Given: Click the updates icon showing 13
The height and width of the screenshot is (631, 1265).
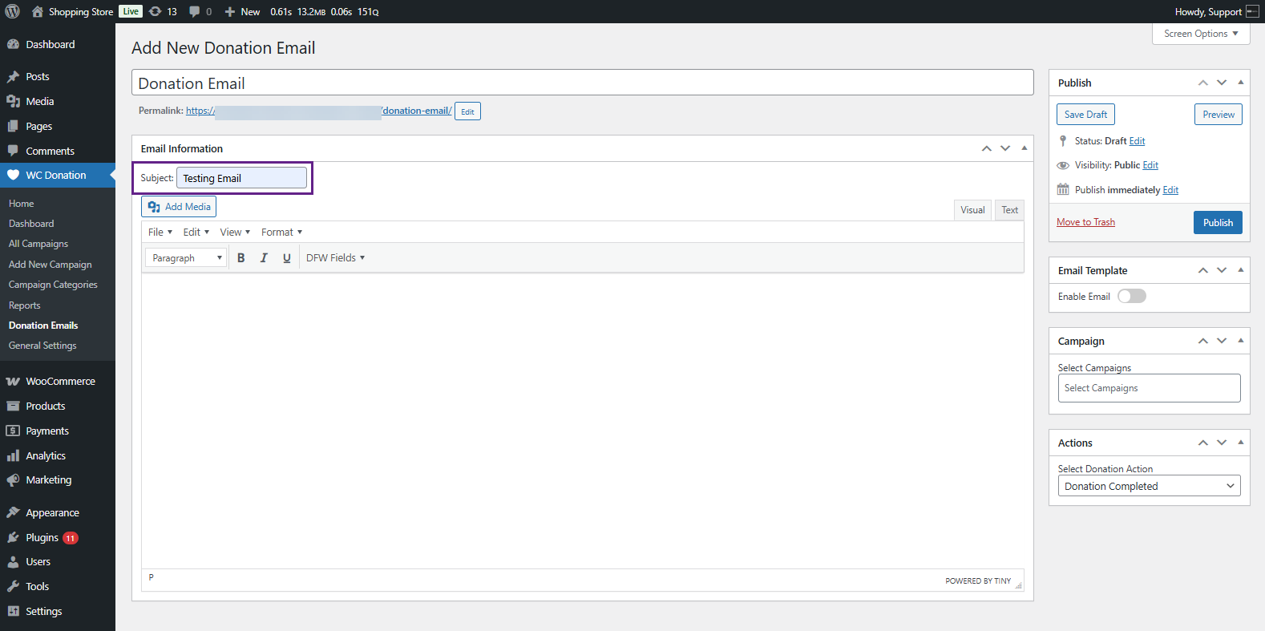Looking at the screenshot, I should pos(163,11).
